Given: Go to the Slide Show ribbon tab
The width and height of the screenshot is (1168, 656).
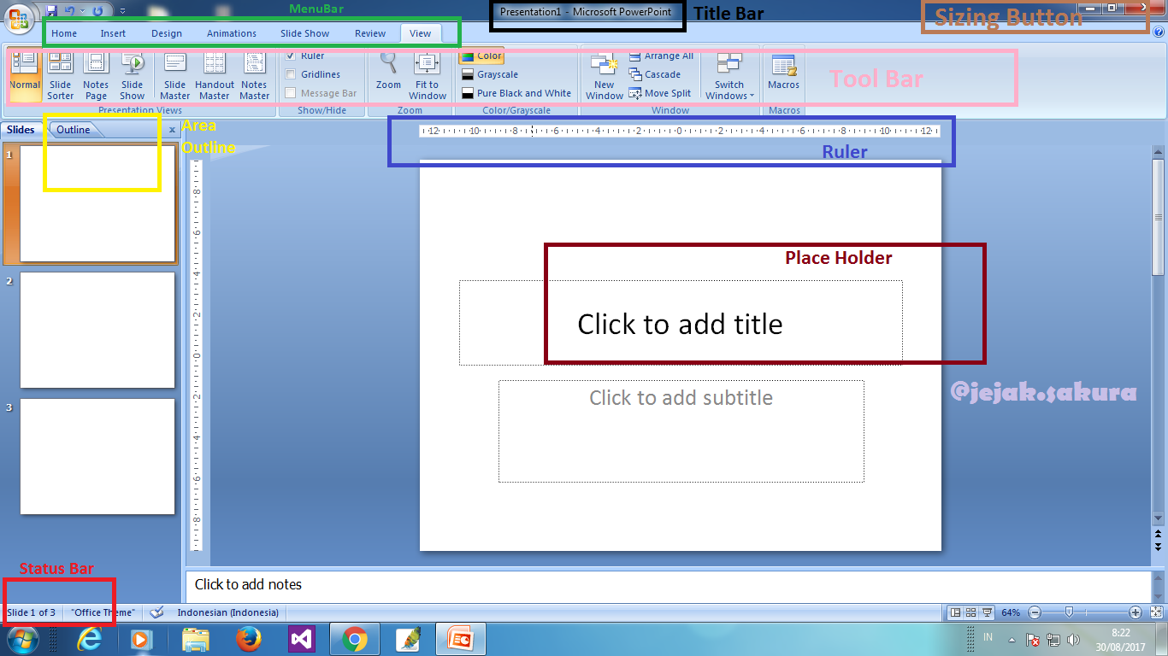Looking at the screenshot, I should pyautogui.click(x=305, y=33).
